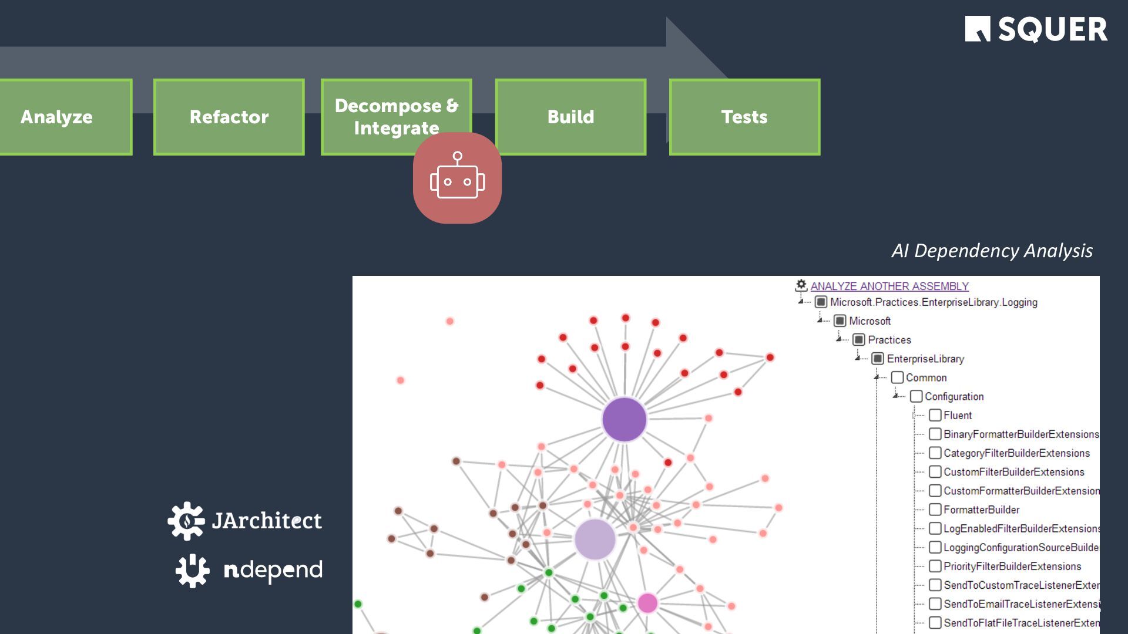Click the SQUER logo
This screenshot has height=634, width=1128.
tap(1036, 29)
